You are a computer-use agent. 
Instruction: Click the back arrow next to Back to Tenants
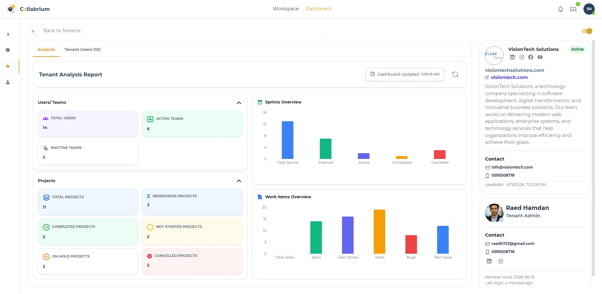[x=33, y=31]
